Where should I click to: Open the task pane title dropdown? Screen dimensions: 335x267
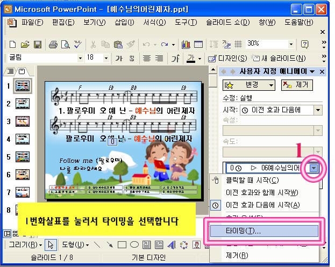pos(312,71)
